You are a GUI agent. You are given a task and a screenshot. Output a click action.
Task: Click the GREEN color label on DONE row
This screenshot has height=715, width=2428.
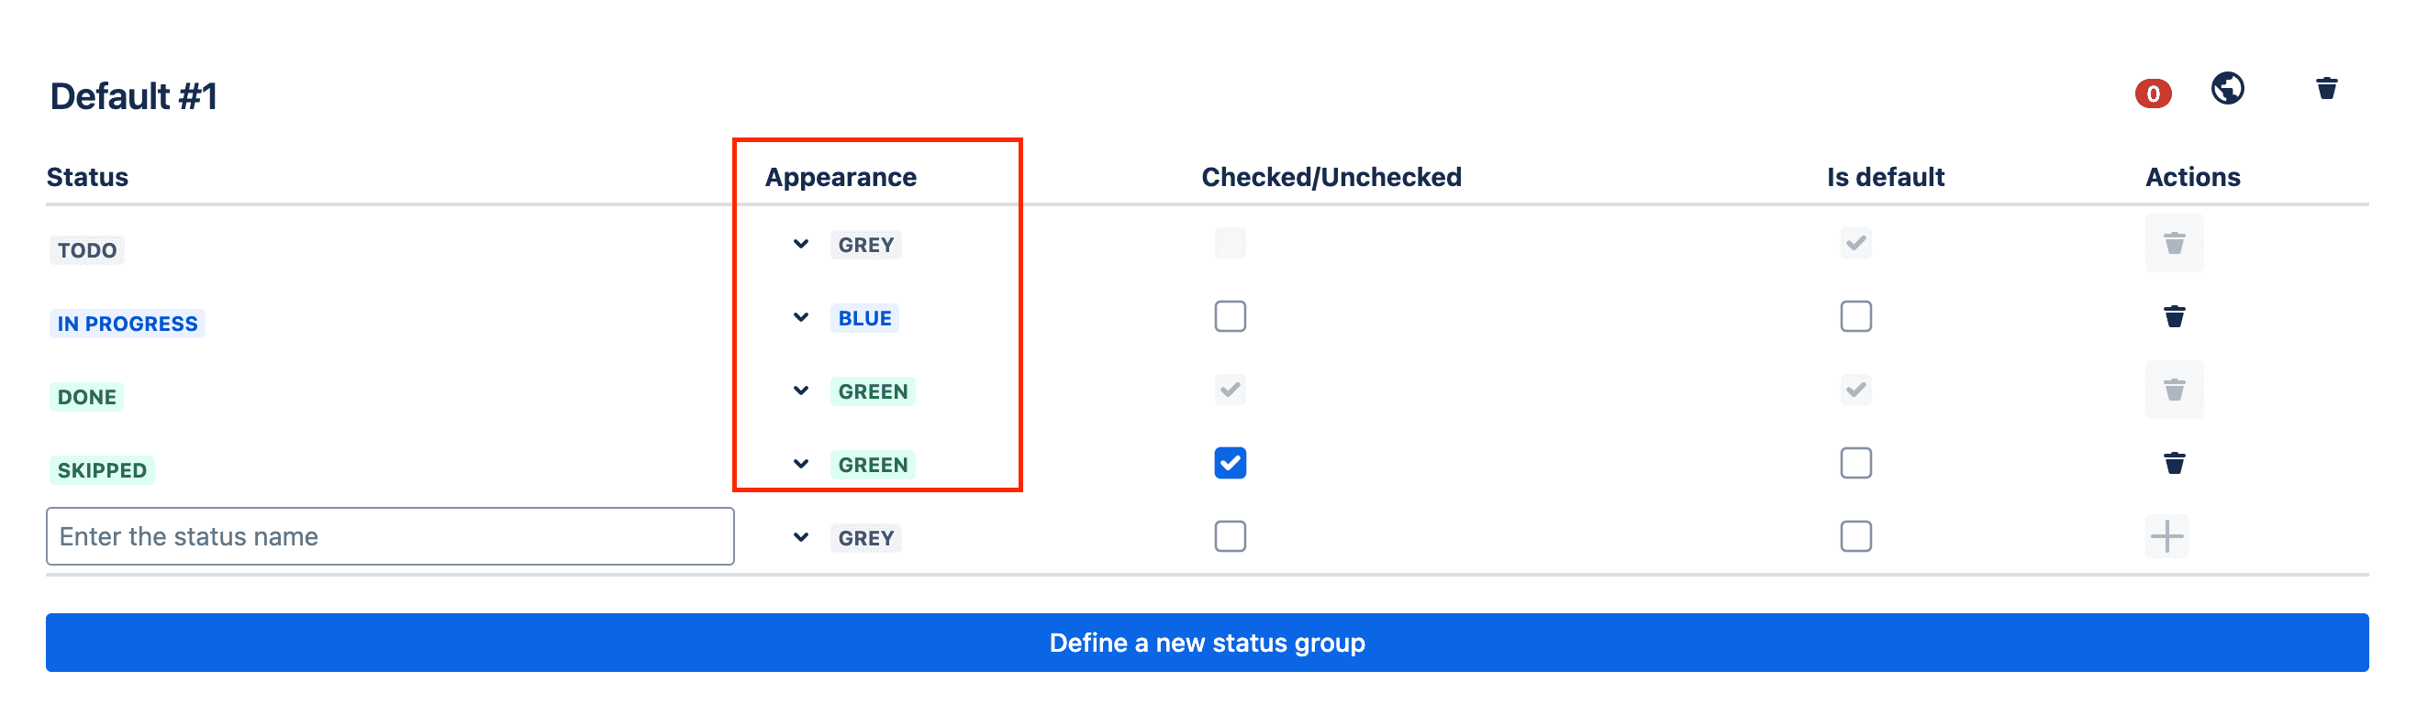point(873,390)
